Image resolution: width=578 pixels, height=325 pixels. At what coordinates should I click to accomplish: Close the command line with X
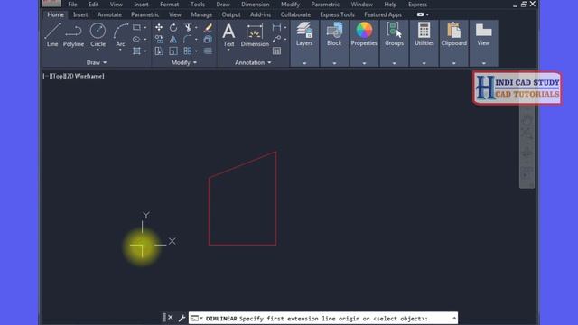pos(171,317)
